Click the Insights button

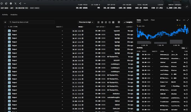click(x=128, y=22)
